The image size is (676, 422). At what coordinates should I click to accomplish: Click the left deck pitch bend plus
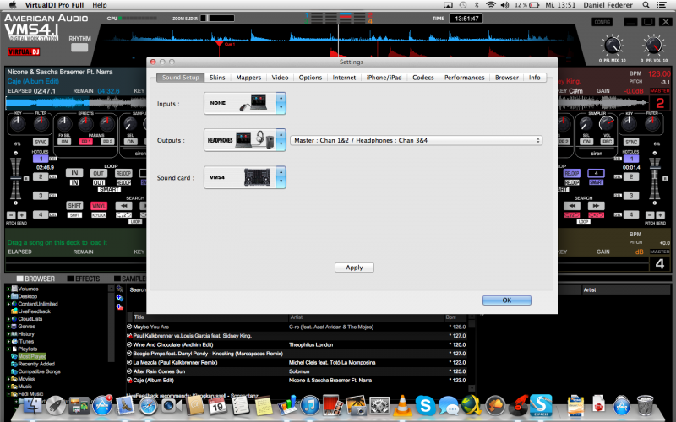22,215
